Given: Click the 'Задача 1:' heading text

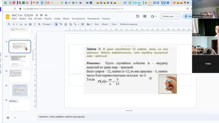Looking at the screenshot, I should tap(93, 49).
